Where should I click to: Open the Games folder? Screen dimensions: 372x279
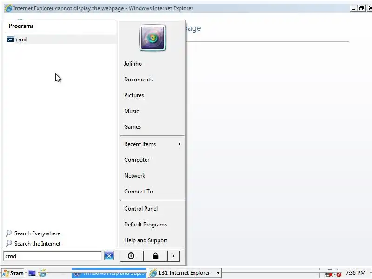click(133, 127)
